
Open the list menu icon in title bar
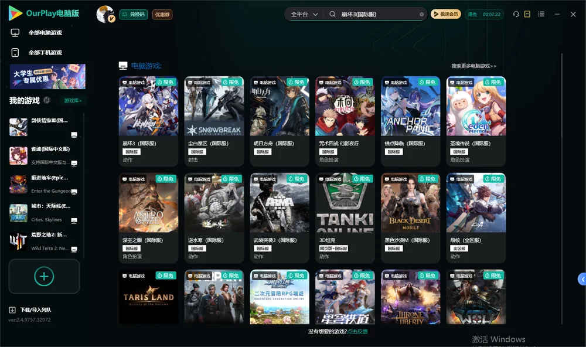[x=541, y=14]
